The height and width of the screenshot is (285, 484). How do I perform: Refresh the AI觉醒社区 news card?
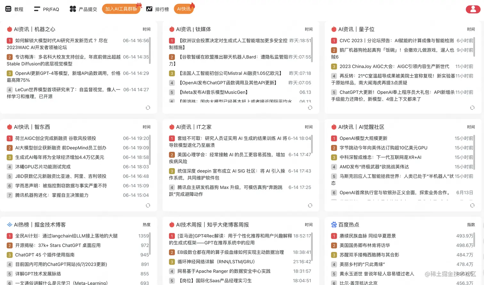click(x=472, y=205)
